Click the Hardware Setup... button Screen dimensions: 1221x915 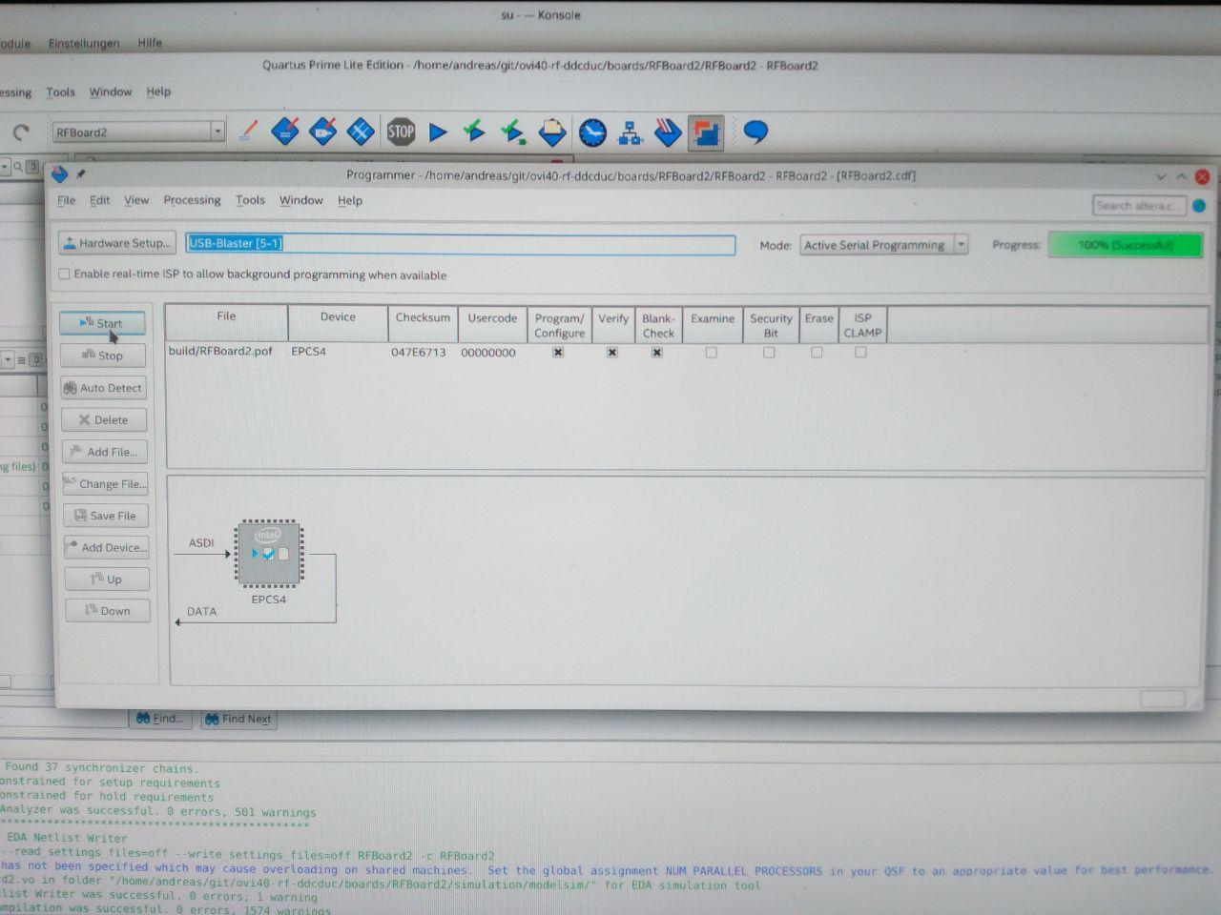117,243
